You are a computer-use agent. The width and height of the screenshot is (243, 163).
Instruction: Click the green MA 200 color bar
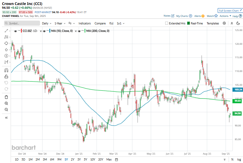[x=85, y=31]
